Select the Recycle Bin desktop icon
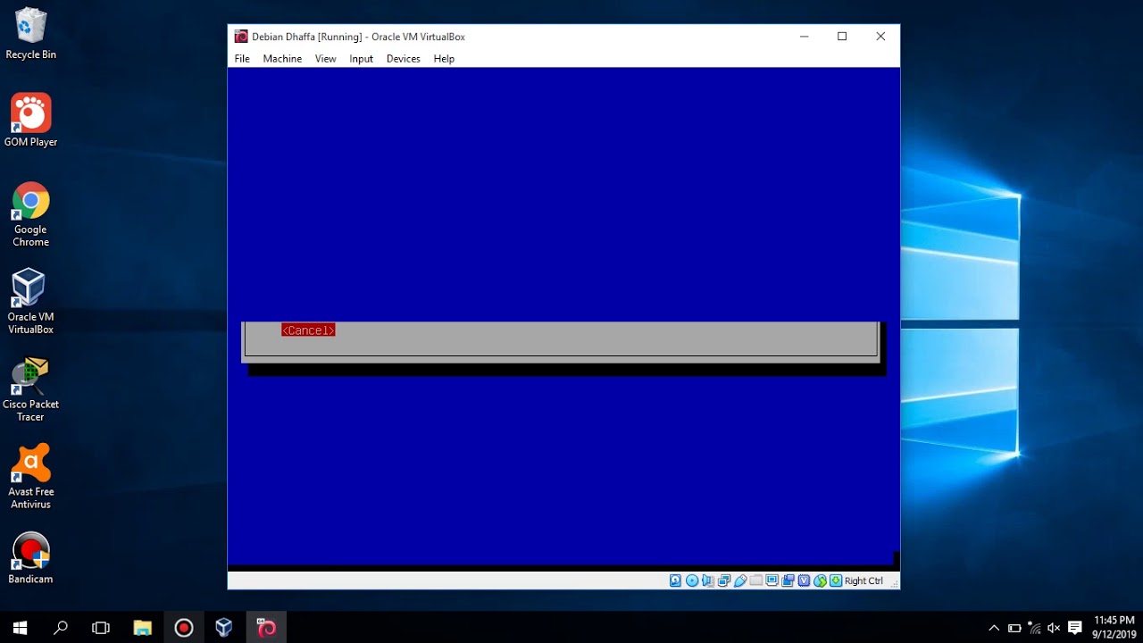Screen dimensions: 1143x643 30,34
